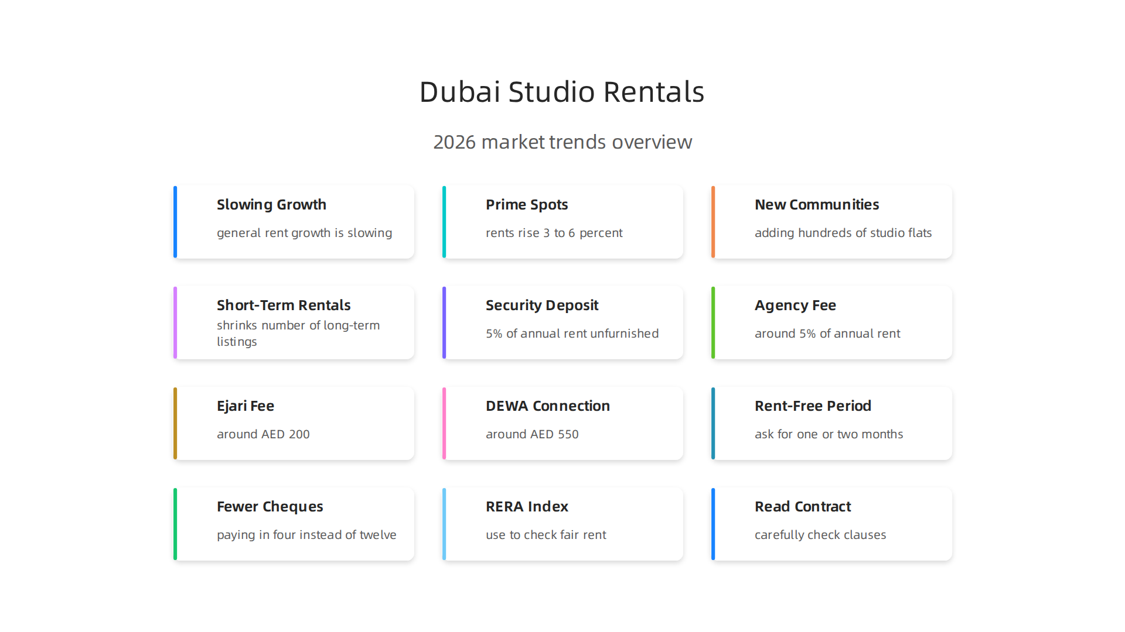Click 'around 5% of annual rent' text

click(827, 334)
